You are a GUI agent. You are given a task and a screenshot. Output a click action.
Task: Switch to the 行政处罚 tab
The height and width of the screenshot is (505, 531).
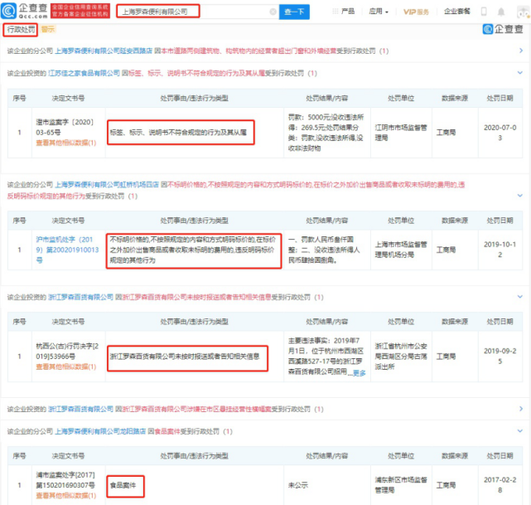tap(19, 30)
